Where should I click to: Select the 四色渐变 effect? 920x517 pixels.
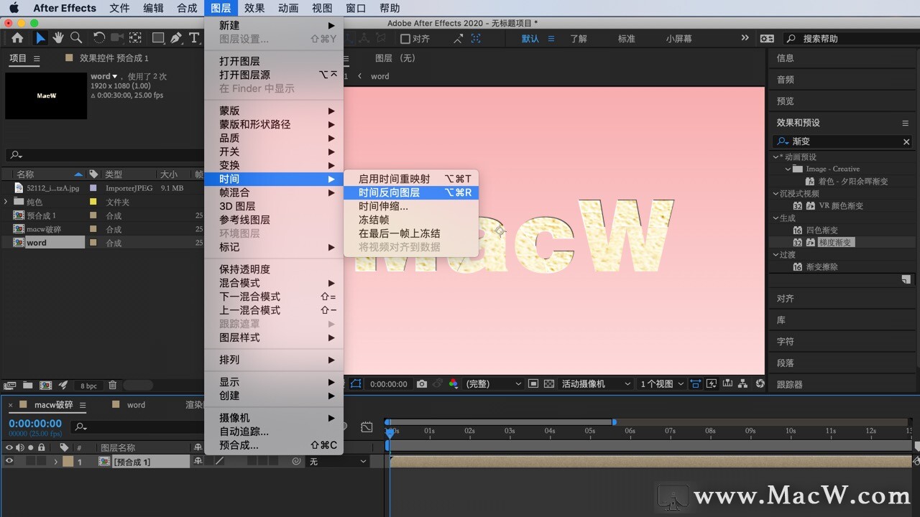pyautogui.click(x=822, y=230)
